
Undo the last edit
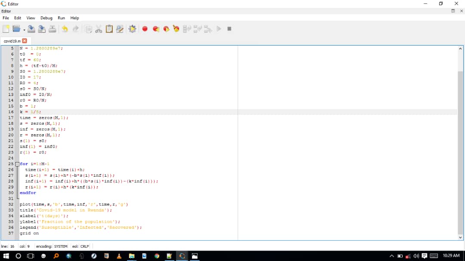pyautogui.click(x=65, y=29)
